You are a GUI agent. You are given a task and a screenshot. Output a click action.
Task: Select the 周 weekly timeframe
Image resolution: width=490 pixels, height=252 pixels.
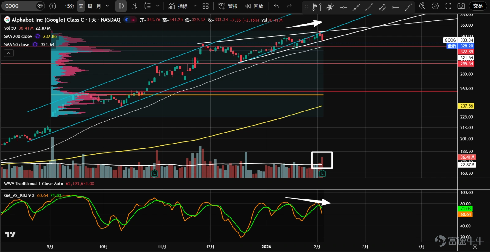coord(90,6)
